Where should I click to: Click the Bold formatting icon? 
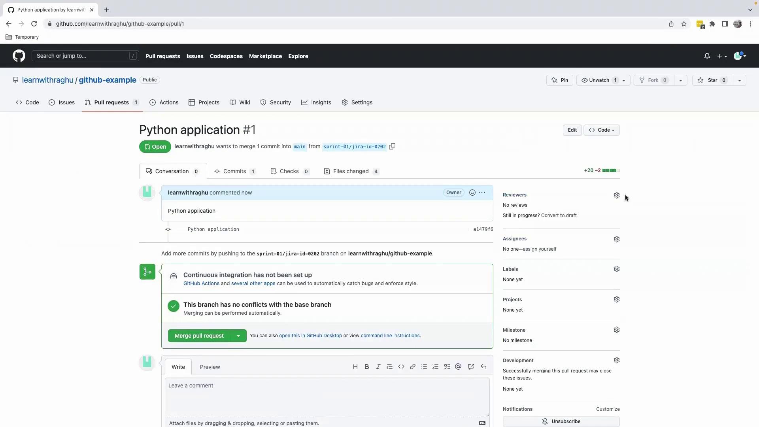[x=366, y=367]
